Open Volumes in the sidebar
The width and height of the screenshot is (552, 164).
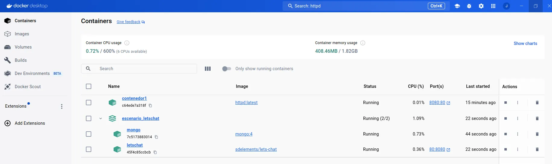23,47
